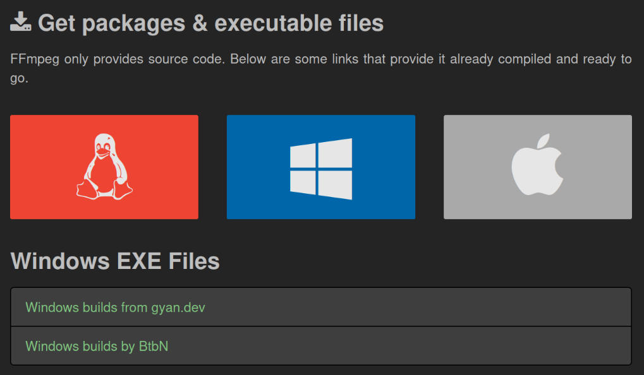The width and height of the screenshot is (644, 375).
Task: Open the Windows builds by BtbN link
Action: click(97, 346)
